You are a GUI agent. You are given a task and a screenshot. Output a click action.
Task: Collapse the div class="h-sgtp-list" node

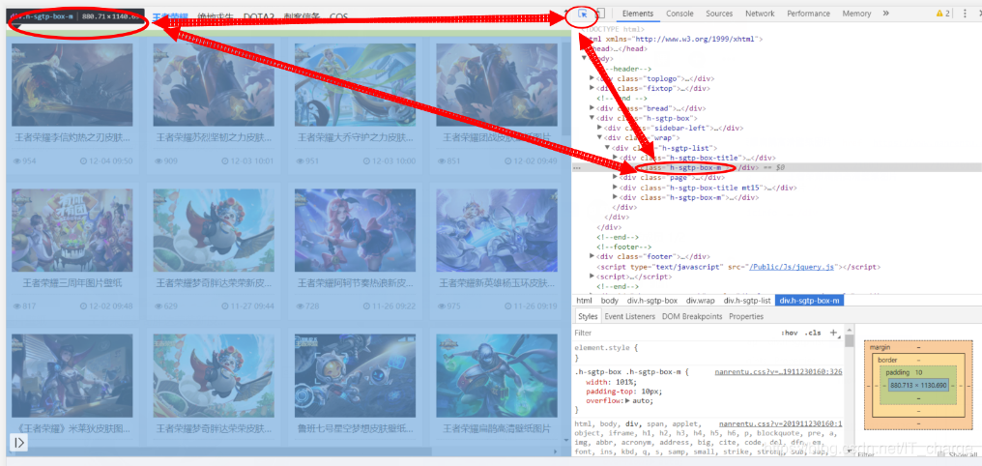coord(608,148)
